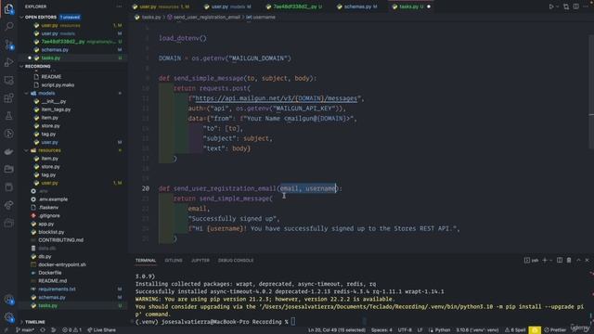Image resolution: width=594 pixels, height=334 pixels.
Task: Open the Accounts icon in activity bar
Action: pos(8,300)
